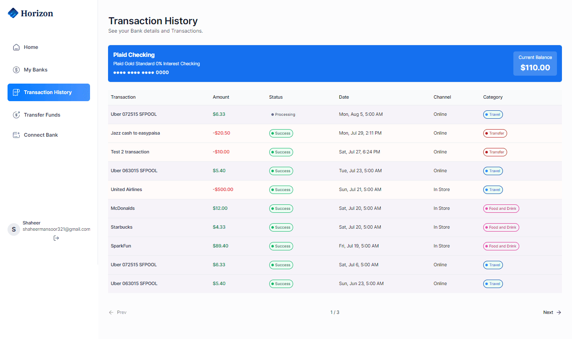Click the Transfer badge for Jazz cash transaction
This screenshot has height=339, width=572.
(495, 133)
